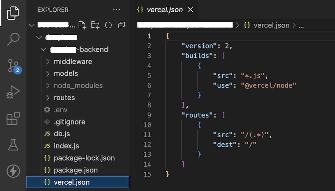Open the Testing flask icon

(13, 145)
